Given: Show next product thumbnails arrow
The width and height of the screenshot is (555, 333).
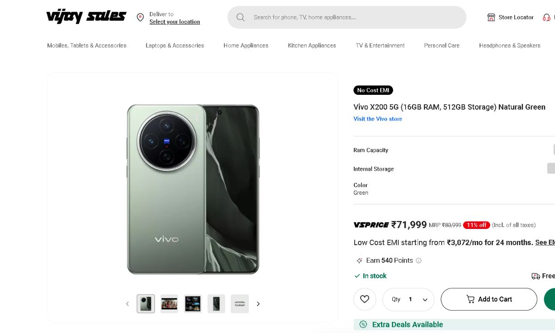Looking at the screenshot, I should click(x=258, y=304).
